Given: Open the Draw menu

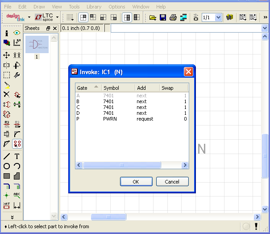Looking at the screenshot, I should [x=39, y=7].
